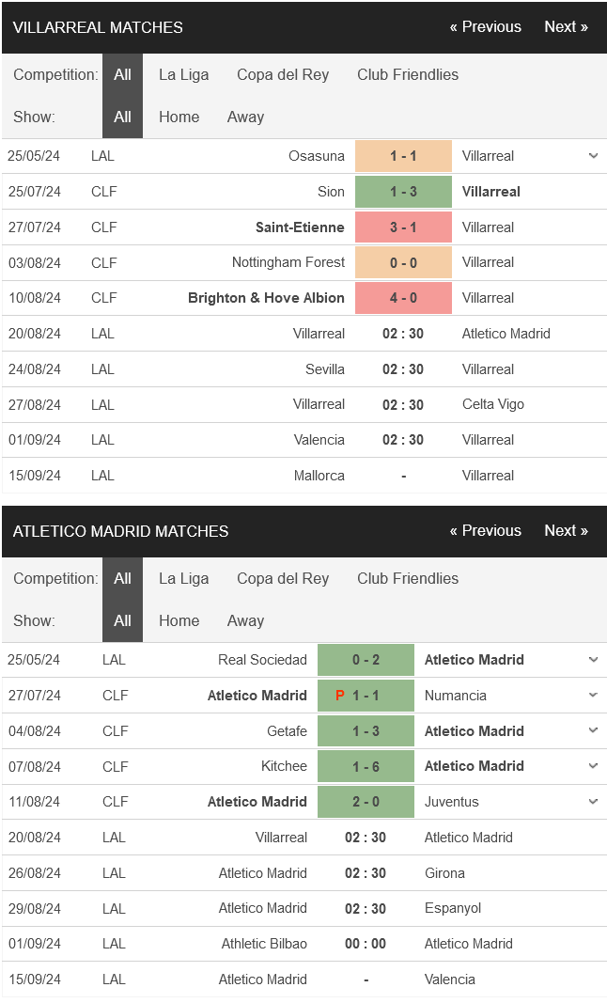Select Club Friendlies filter for Atletico Madrid
The image size is (607, 1003).
(x=408, y=579)
